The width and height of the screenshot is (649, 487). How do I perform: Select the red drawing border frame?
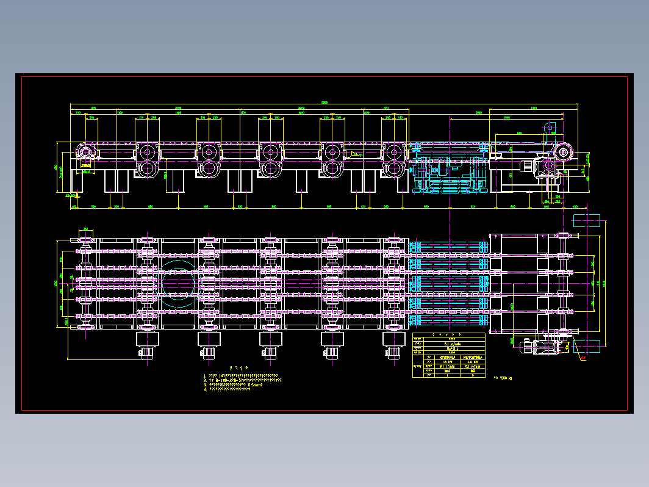pyautogui.click(x=324, y=243)
